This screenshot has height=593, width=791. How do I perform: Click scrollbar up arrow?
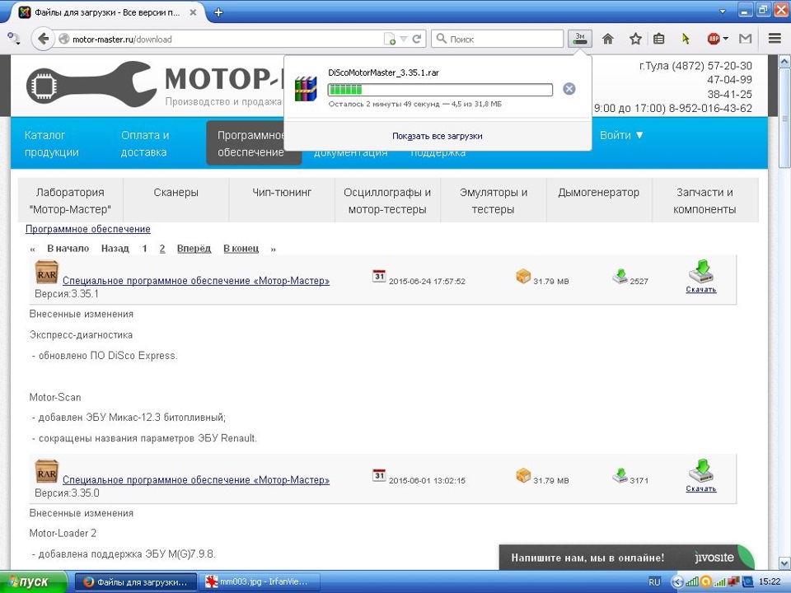784,62
